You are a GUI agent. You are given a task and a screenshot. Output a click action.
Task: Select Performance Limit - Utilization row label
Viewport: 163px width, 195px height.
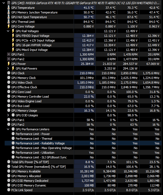coord(35,153)
